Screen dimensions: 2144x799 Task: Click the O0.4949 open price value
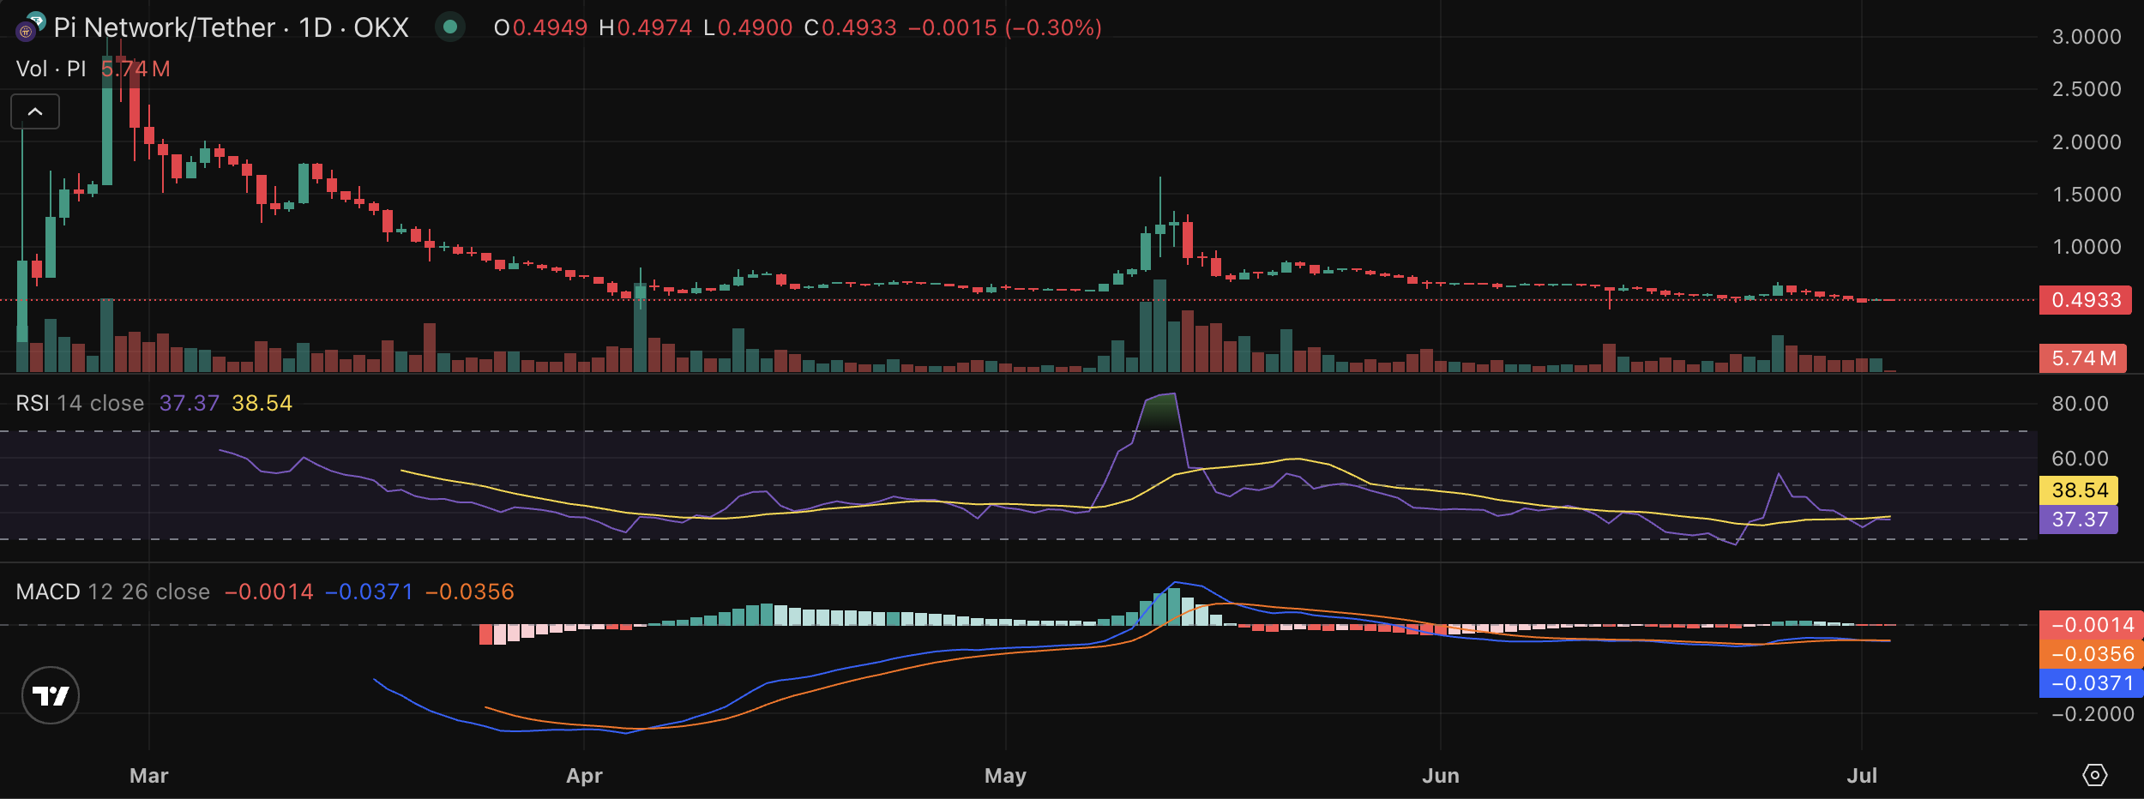540,27
